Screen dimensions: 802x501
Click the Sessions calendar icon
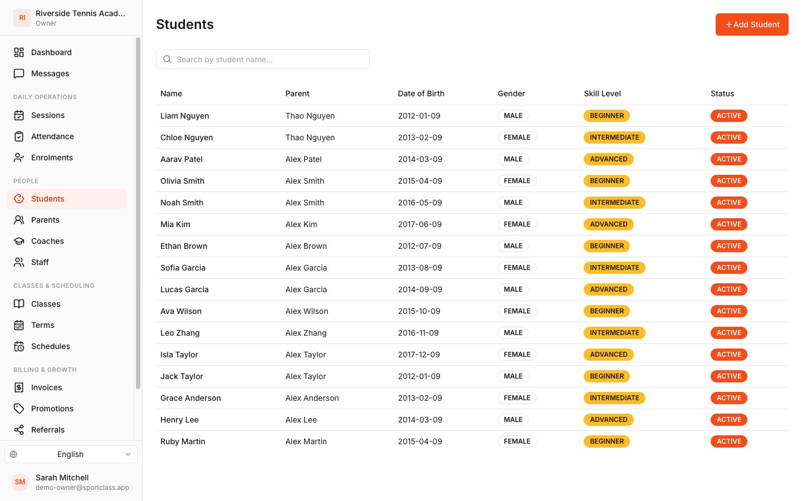(x=19, y=115)
